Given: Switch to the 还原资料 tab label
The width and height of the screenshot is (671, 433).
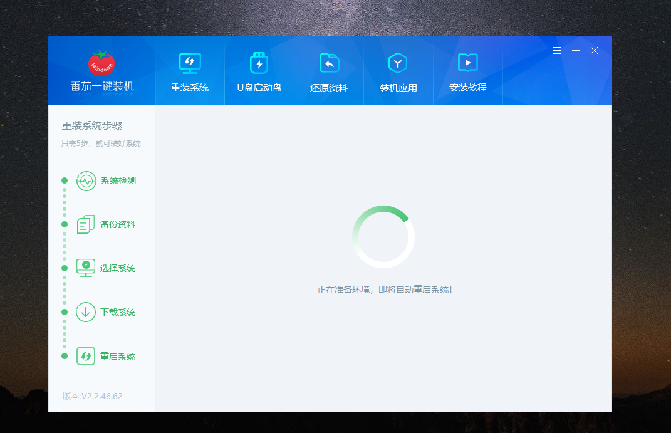Looking at the screenshot, I should click(329, 88).
